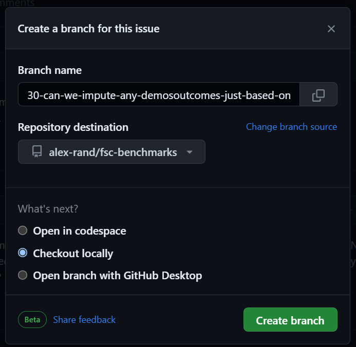
Task: Click the What's next? heading
Action: click(48, 209)
